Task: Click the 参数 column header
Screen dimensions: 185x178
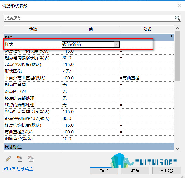Action: click(x=33, y=29)
